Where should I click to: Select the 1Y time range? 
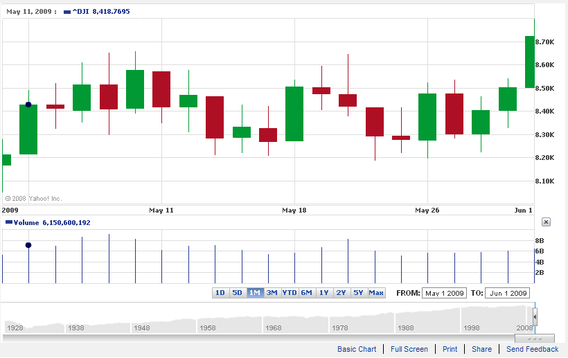[324, 293]
